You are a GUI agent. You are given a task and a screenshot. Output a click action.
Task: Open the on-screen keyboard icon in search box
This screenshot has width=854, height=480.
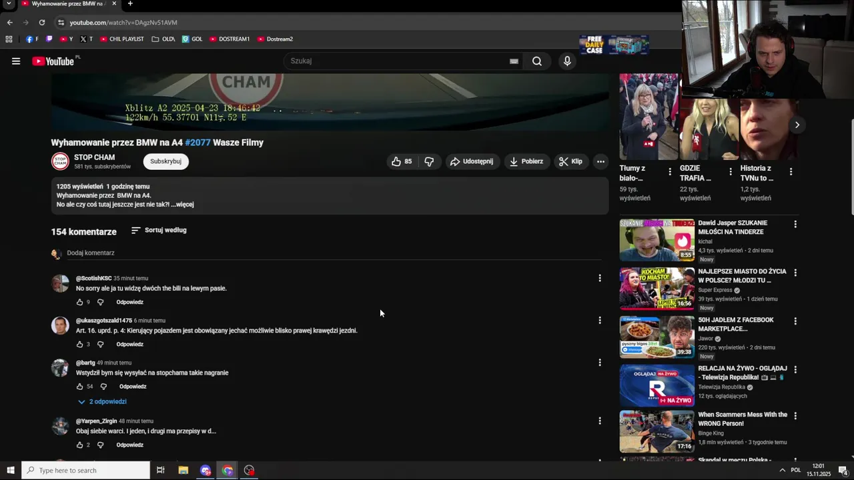point(514,61)
